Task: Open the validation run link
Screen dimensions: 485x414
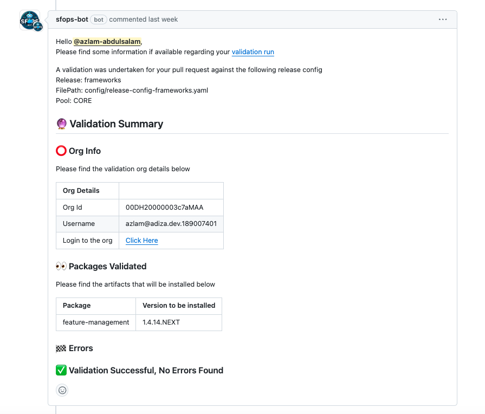Action: [x=253, y=52]
